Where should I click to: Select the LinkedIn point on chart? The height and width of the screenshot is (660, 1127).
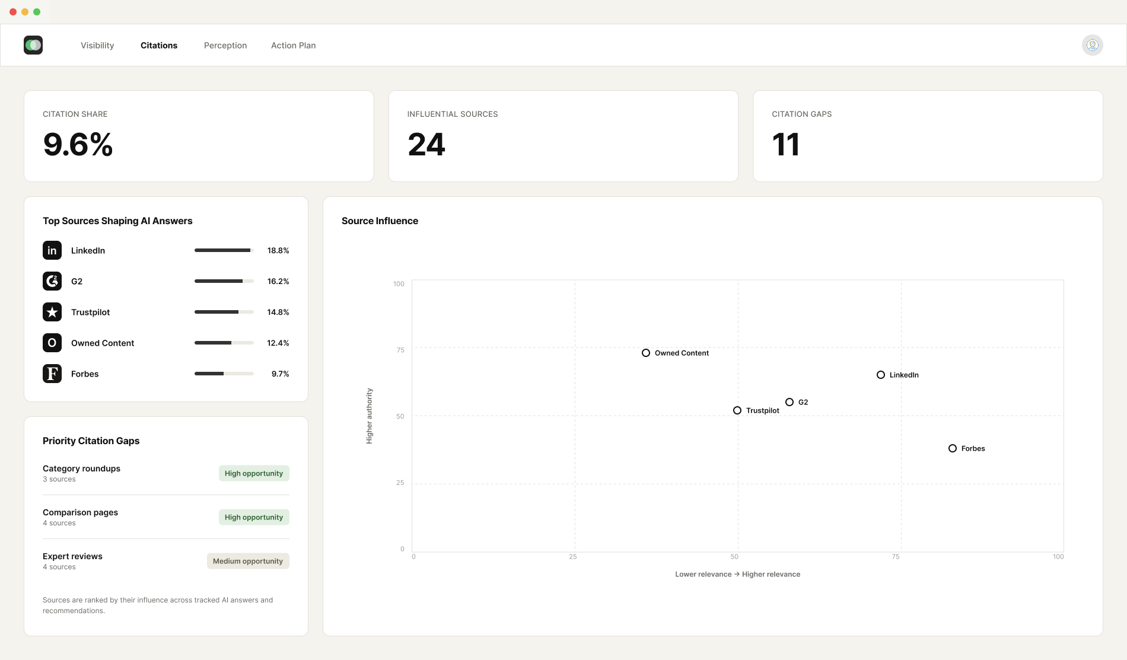881,375
